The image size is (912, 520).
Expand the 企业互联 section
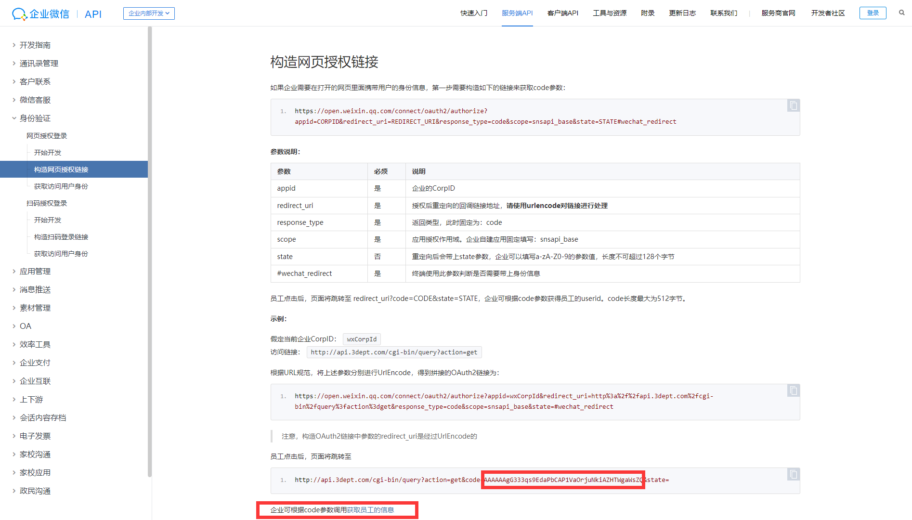pyautogui.click(x=35, y=381)
